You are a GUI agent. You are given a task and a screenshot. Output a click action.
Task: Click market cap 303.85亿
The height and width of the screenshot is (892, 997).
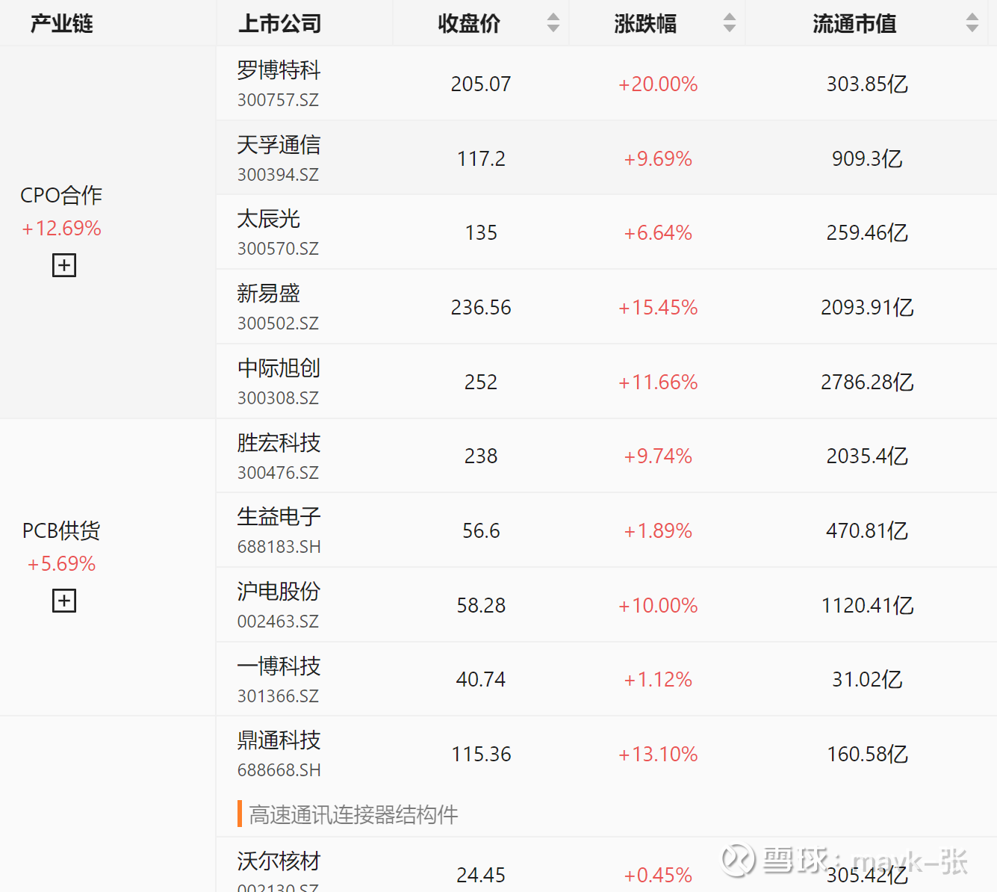point(867,84)
